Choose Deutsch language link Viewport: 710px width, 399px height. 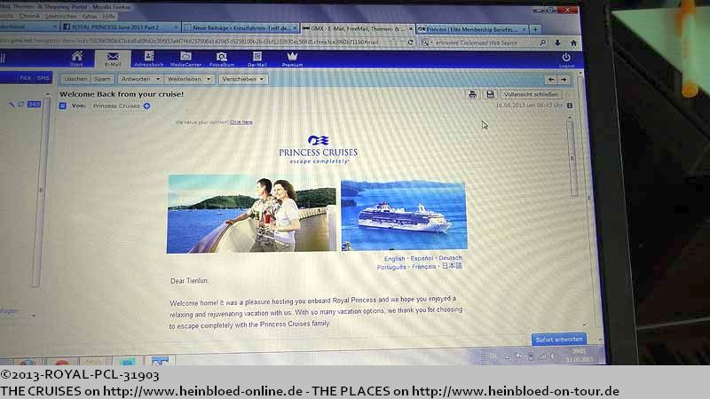(450, 258)
